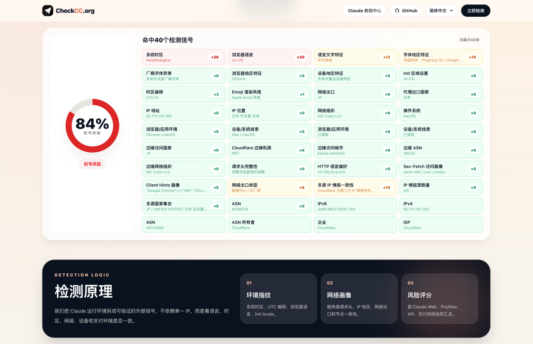Open the 语言文字特征 card
This screenshot has height=344, width=533.
click(355, 57)
